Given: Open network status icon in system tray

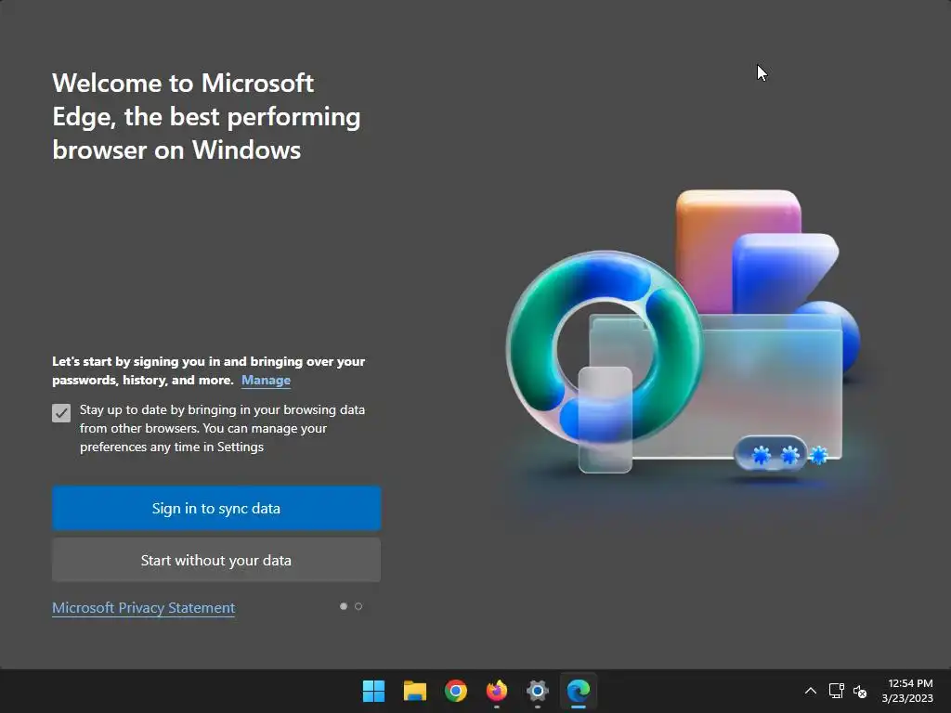Looking at the screenshot, I should 837,691.
